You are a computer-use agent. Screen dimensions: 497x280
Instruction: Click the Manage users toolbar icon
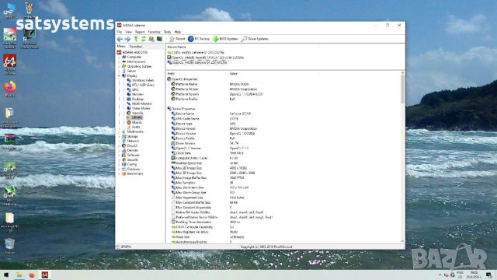[x=151, y=39]
